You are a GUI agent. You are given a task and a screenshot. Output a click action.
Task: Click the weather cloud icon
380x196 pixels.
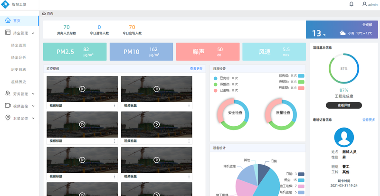pyautogui.click(x=342, y=33)
